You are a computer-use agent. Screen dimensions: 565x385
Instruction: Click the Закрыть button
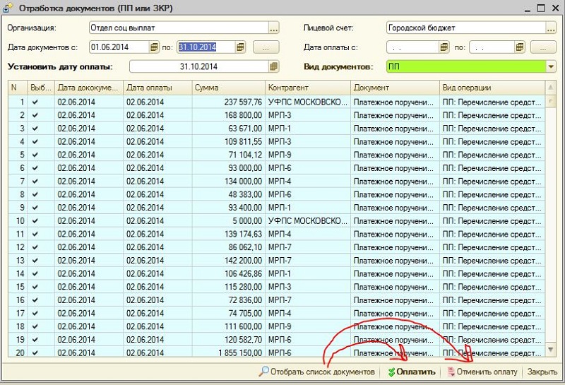542,372
